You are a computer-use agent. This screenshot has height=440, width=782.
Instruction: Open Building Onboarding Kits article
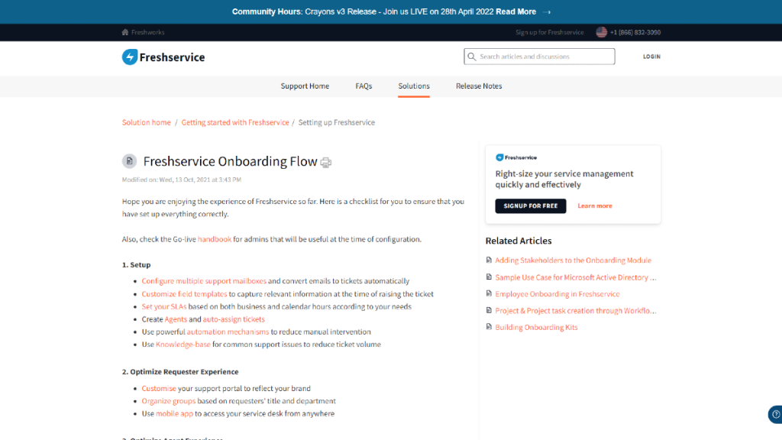coord(536,327)
